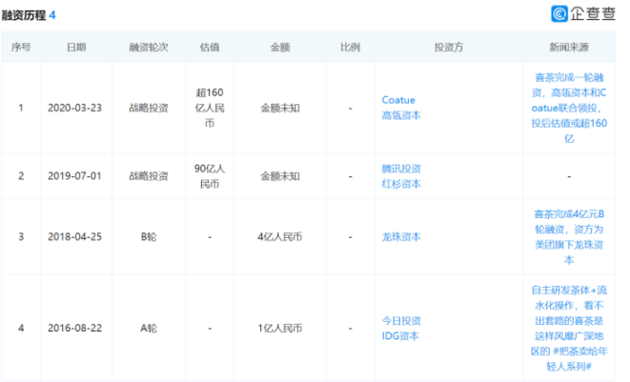630x382 pixels.
Task: Open the 今日投资 investor link
Action: (401, 321)
